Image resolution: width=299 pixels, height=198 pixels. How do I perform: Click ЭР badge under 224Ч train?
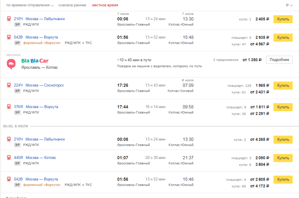(17, 91)
